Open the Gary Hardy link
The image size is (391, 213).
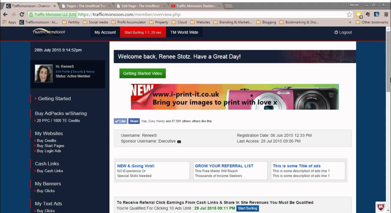tap(156, 121)
